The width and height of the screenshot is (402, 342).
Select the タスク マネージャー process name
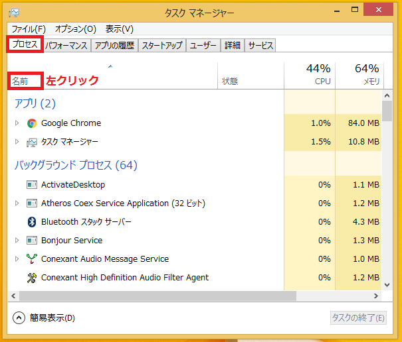click(x=70, y=141)
